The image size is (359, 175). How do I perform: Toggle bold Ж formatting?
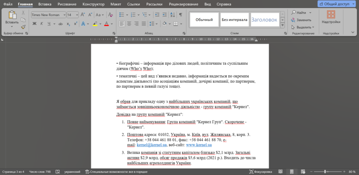tap(34, 24)
